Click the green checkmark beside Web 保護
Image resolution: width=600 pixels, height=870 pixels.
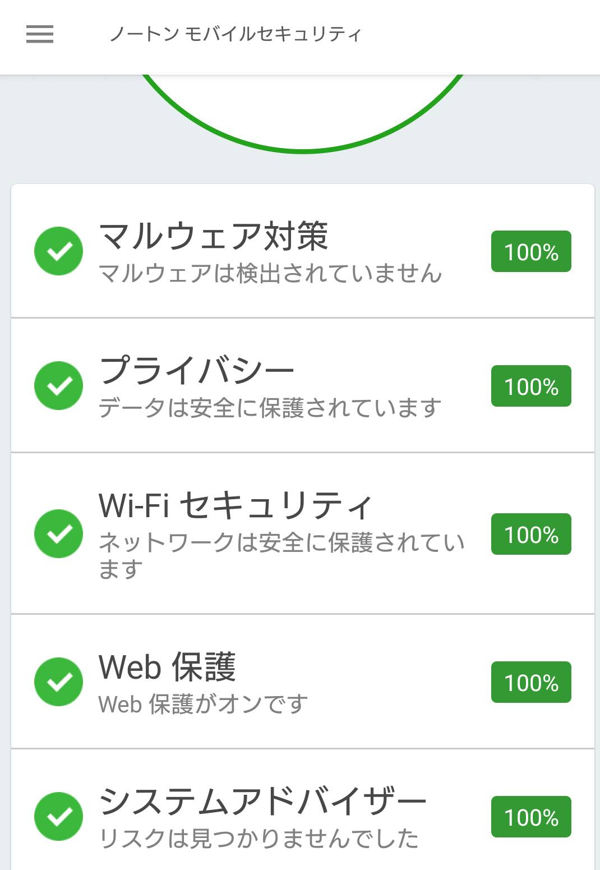tap(59, 682)
